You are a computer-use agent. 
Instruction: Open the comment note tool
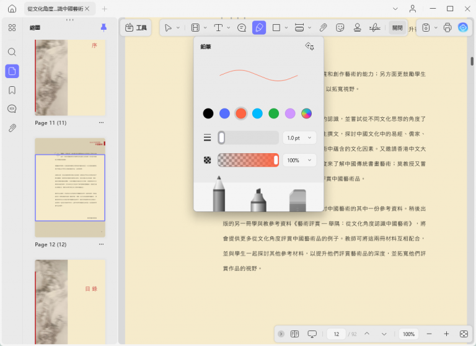[x=242, y=28]
